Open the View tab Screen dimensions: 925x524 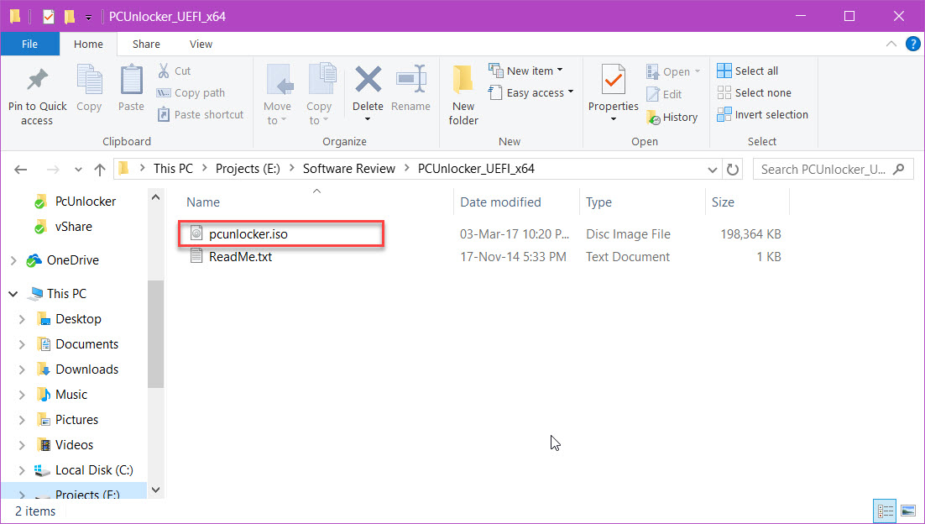tap(201, 44)
